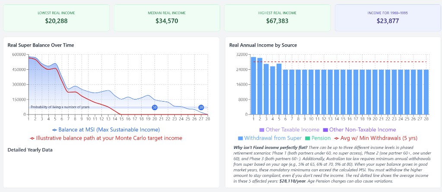Click the year 28 income bar

[426, 92]
